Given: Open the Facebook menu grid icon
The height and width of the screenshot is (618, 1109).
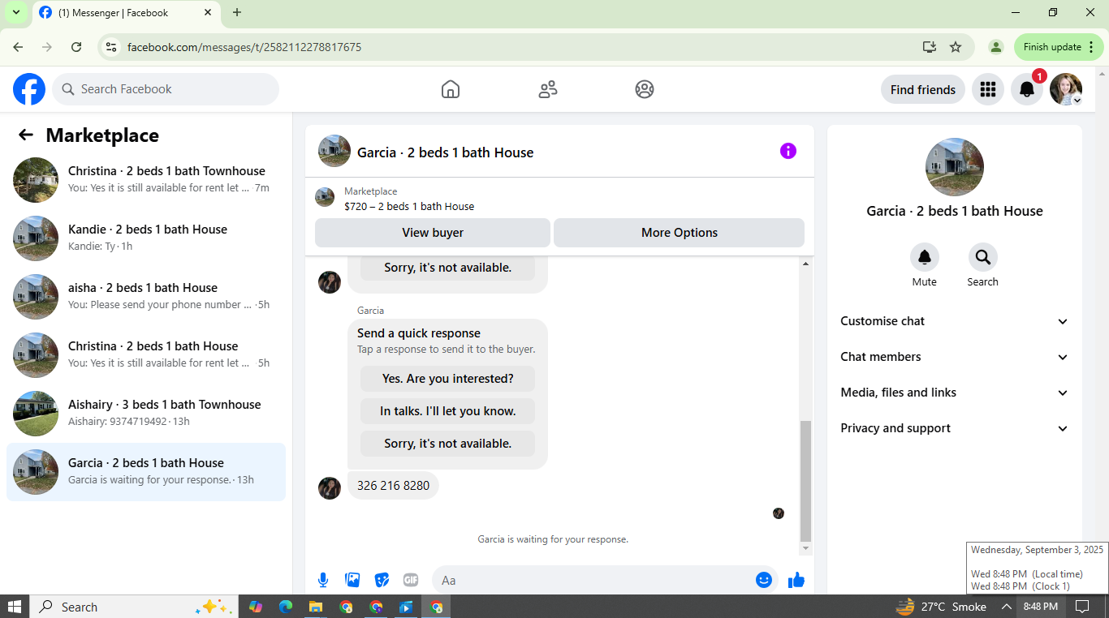Looking at the screenshot, I should (988, 89).
